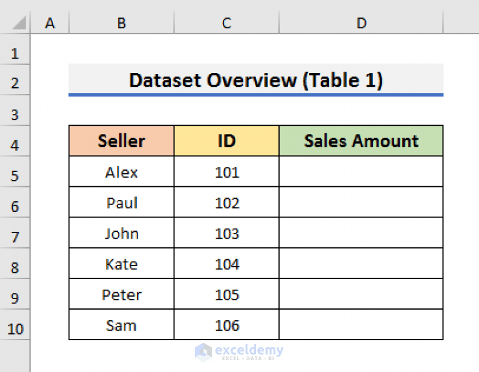479x372 pixels.
Task: Click the cell containing John
Action: click(122, 232)
